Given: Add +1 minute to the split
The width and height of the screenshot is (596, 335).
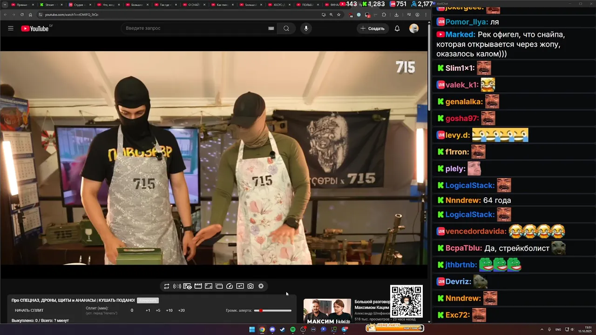Looking at the screenshot, I should (148, 310).
